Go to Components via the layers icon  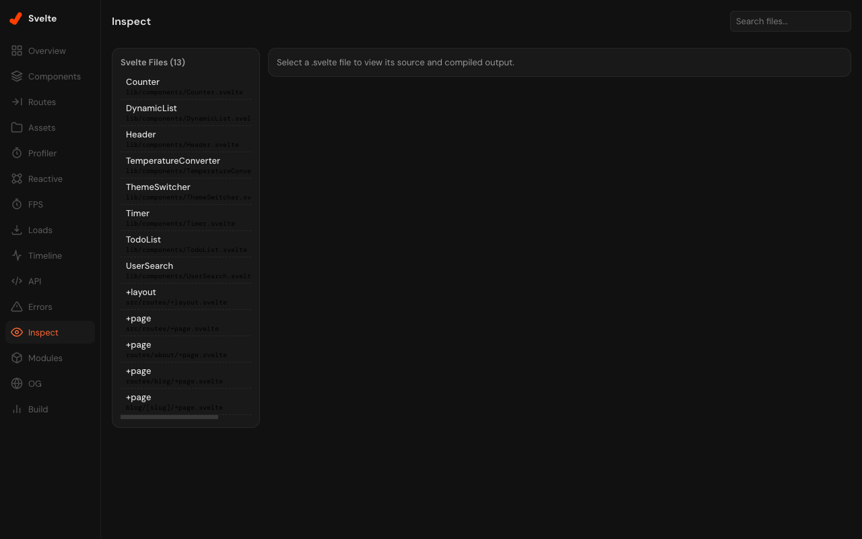pos(17,76)
